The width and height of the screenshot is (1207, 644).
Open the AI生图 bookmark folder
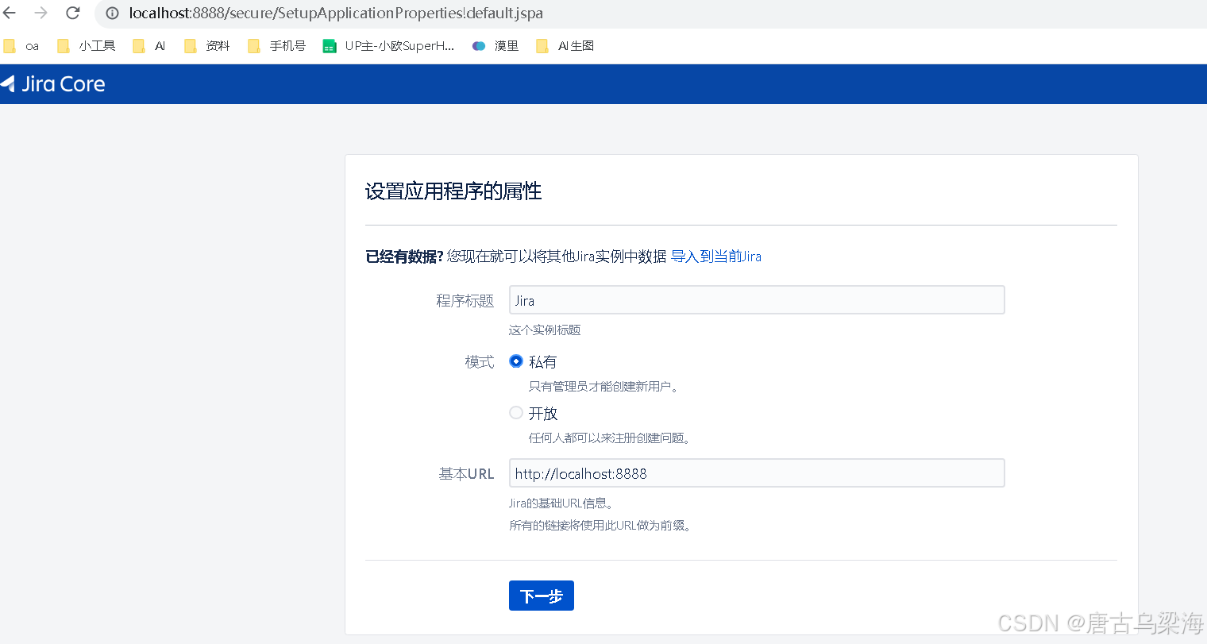565,46
